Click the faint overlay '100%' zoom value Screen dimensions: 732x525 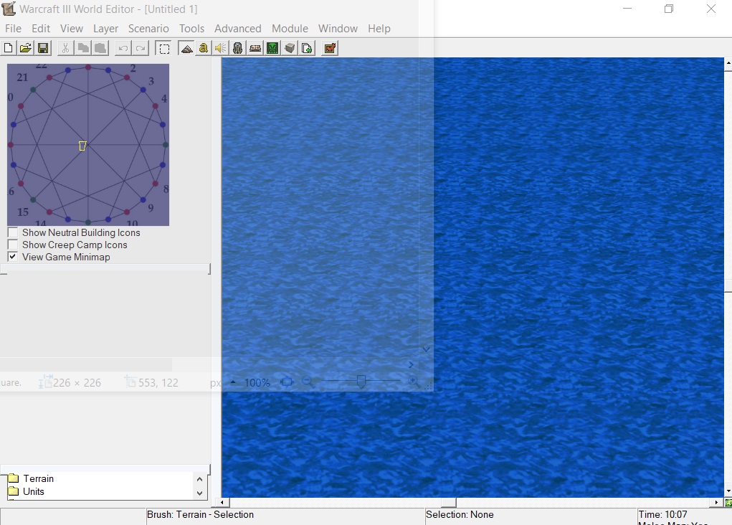tap(257, 382)
